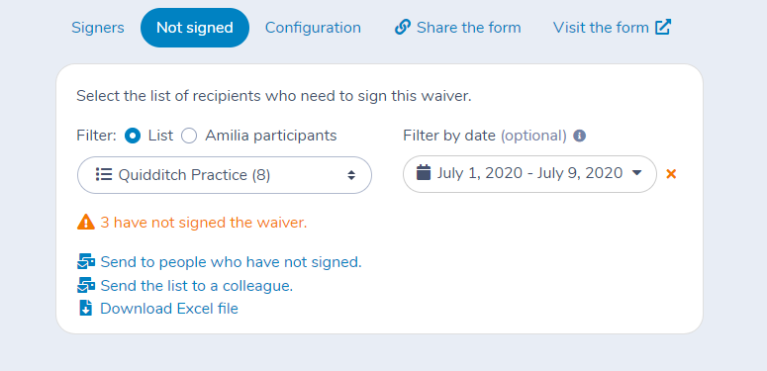
Task: Select the Amilia participants radio button
Action: click(x=189, y=136)
